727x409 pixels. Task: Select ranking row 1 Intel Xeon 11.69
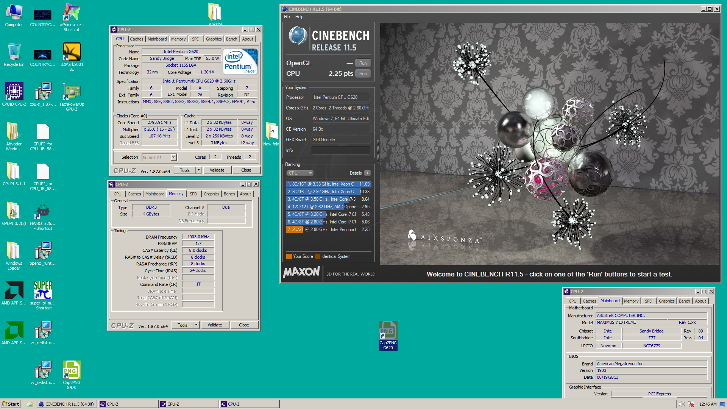click(329, 184)
